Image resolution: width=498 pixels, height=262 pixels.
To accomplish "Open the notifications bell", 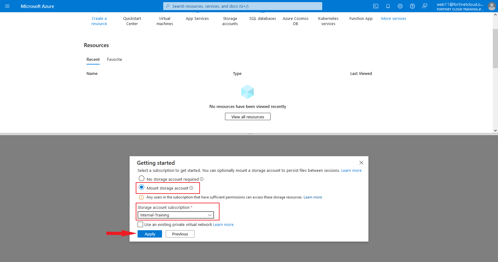I will click(388, 6).
